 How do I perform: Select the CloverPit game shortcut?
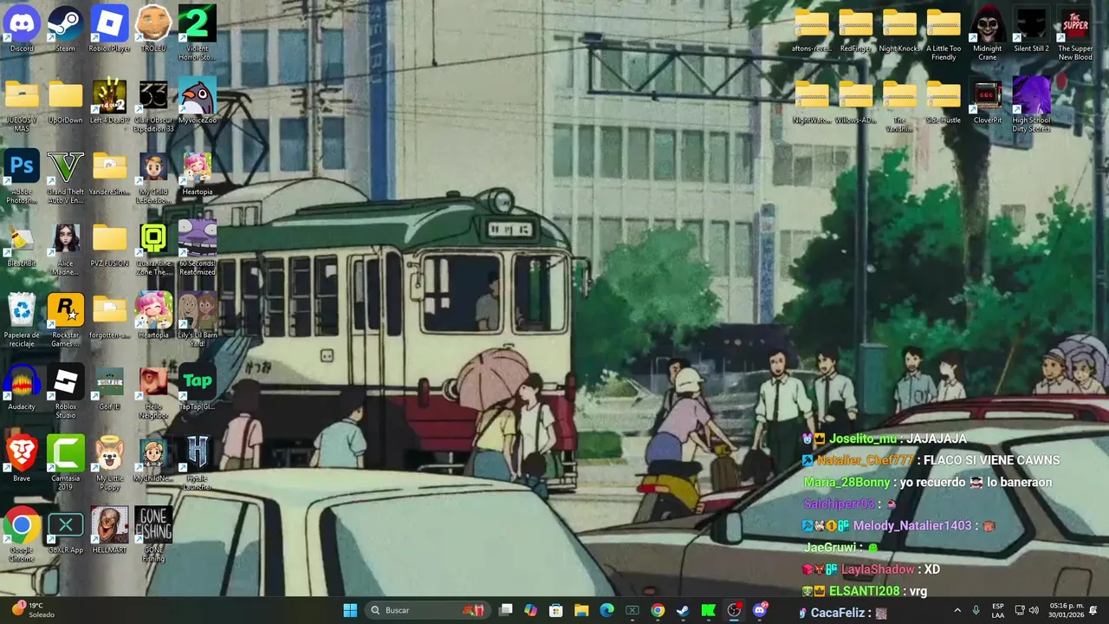tap(987, 102)
